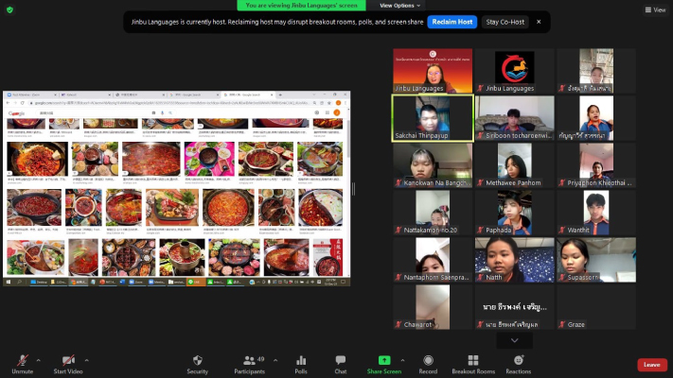Open the View Options menu
This screenshot has height=378, width=673.
coord(399,6)
